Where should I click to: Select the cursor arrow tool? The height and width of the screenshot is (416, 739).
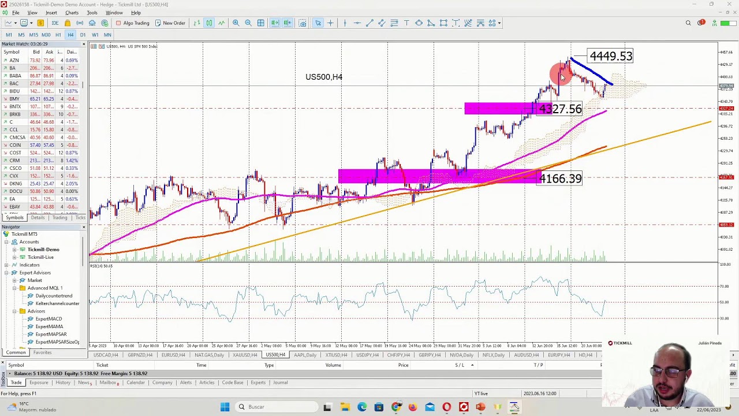click(318, 23)
